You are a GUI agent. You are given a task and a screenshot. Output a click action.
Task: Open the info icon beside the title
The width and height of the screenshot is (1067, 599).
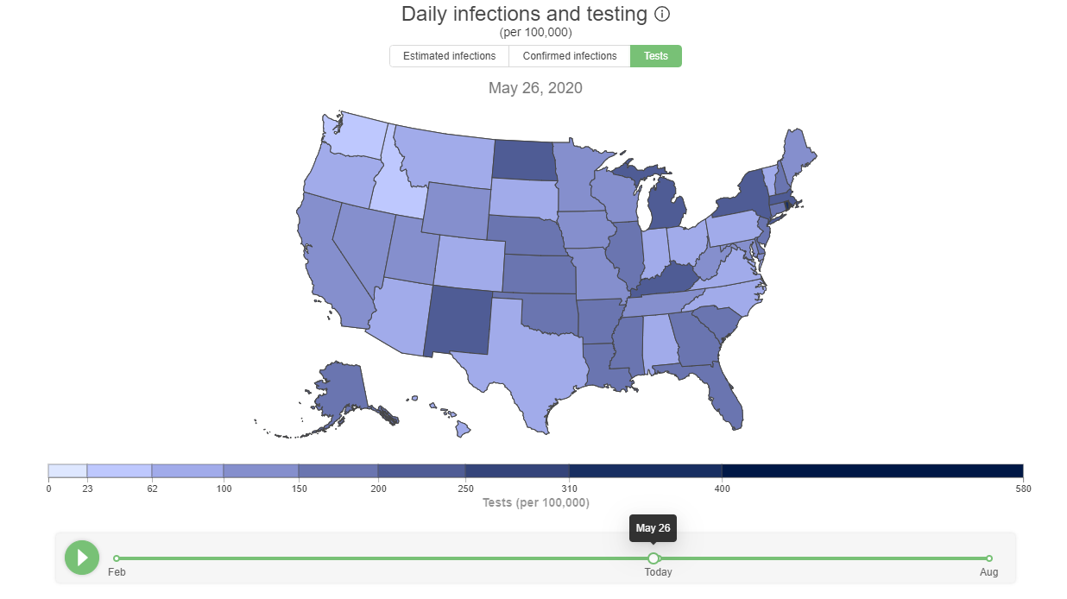(662, 15)
